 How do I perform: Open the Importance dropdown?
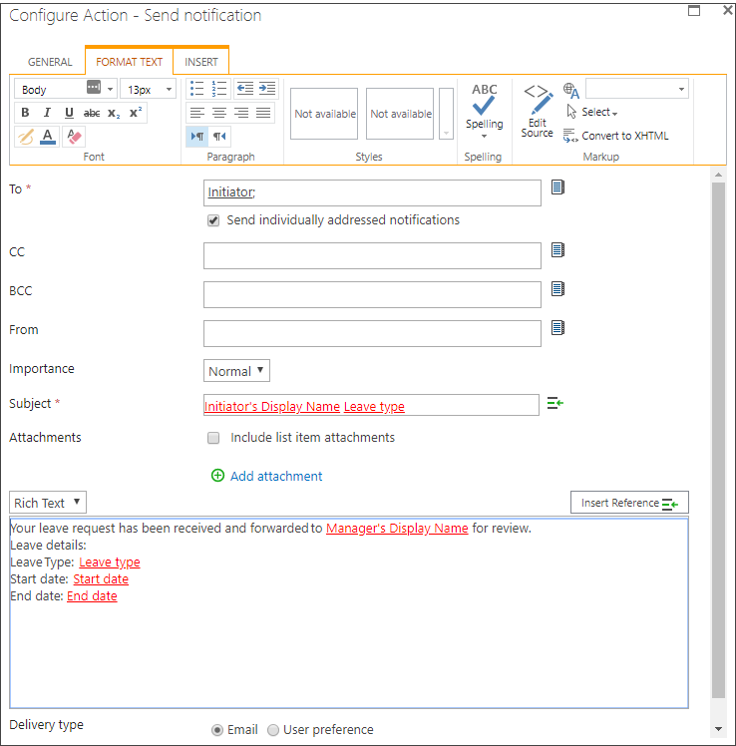point(236,371)
